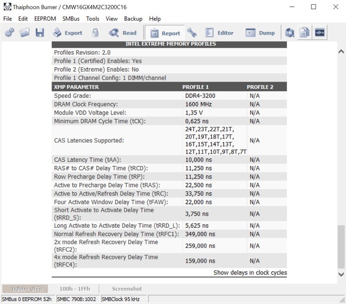The image size is (346, 304).
Task: Click the Read toolbar button
Action: pos(123,33)
